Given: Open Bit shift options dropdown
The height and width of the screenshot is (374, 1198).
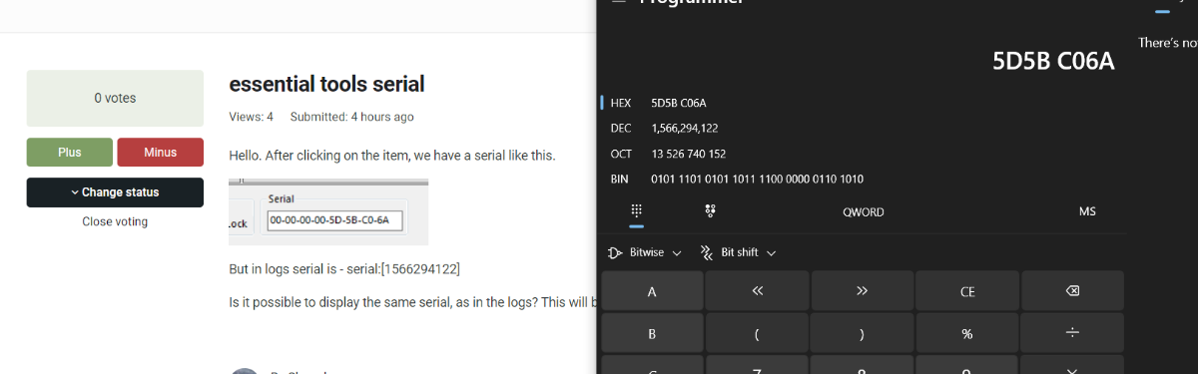Looking at the screenshot, I should (738, 252).
